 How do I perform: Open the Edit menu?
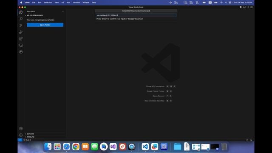click(40, 3)
